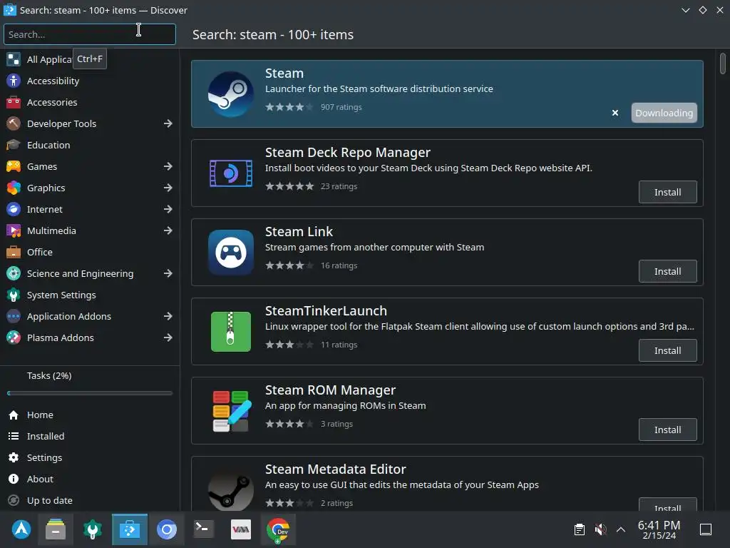This screenshot has width=730, height=548.
Task: Click the SteamTinkerLaunch green zipper icon
Action: pyautogui.click(x=230, y=331)
